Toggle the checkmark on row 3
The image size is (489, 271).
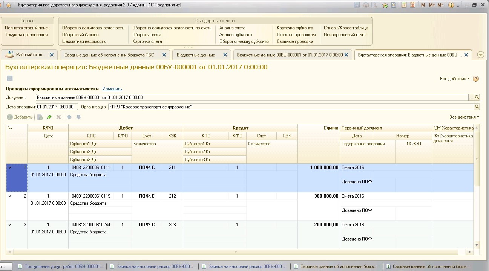(x=10, y=225)
